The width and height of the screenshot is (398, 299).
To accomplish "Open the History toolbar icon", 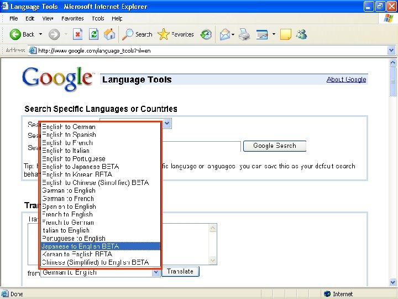I will (206, 34).
